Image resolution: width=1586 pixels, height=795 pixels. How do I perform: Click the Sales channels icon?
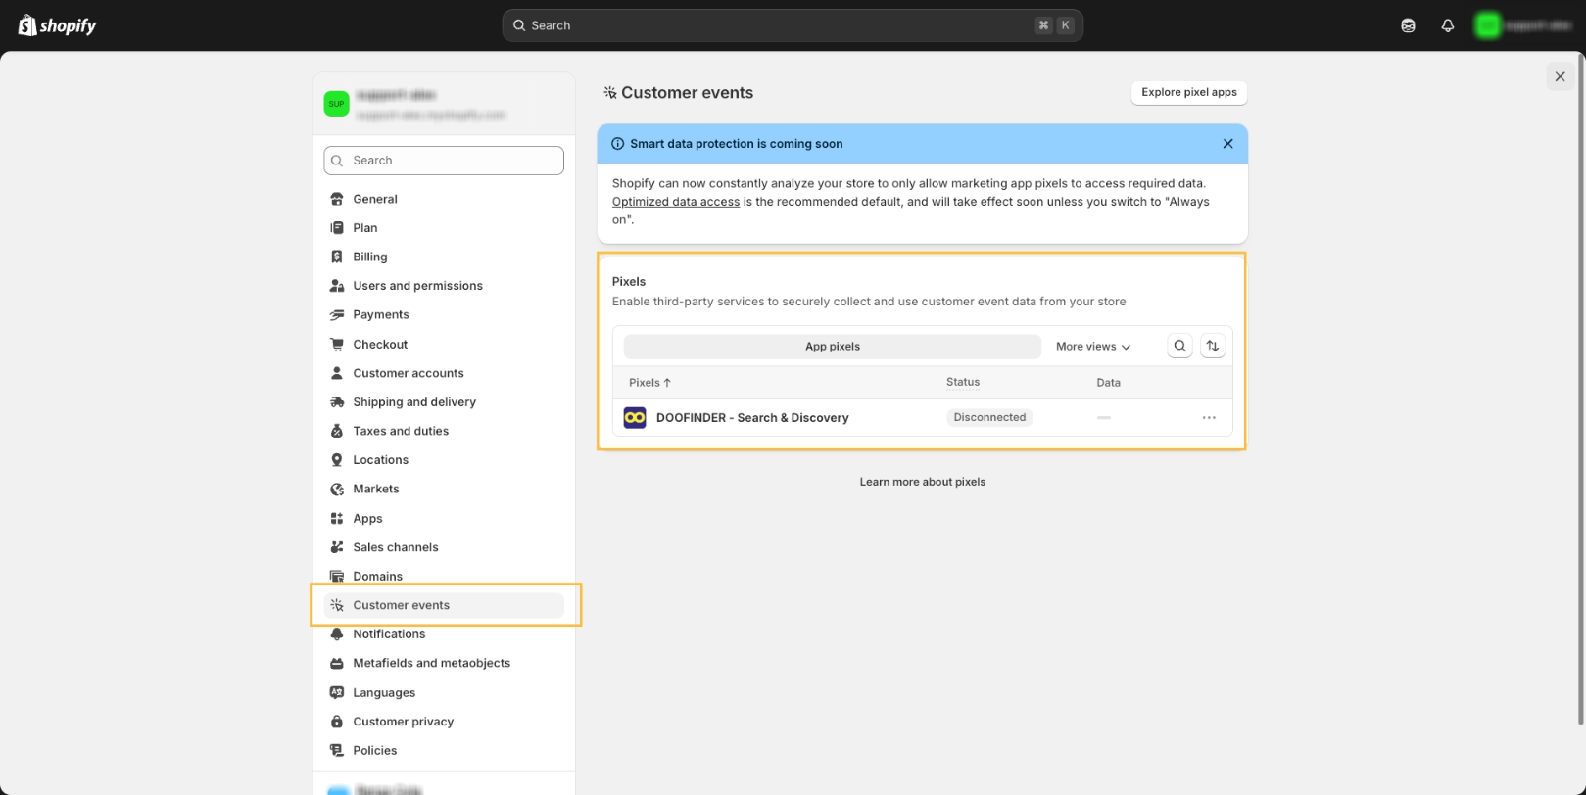[337, 547]
